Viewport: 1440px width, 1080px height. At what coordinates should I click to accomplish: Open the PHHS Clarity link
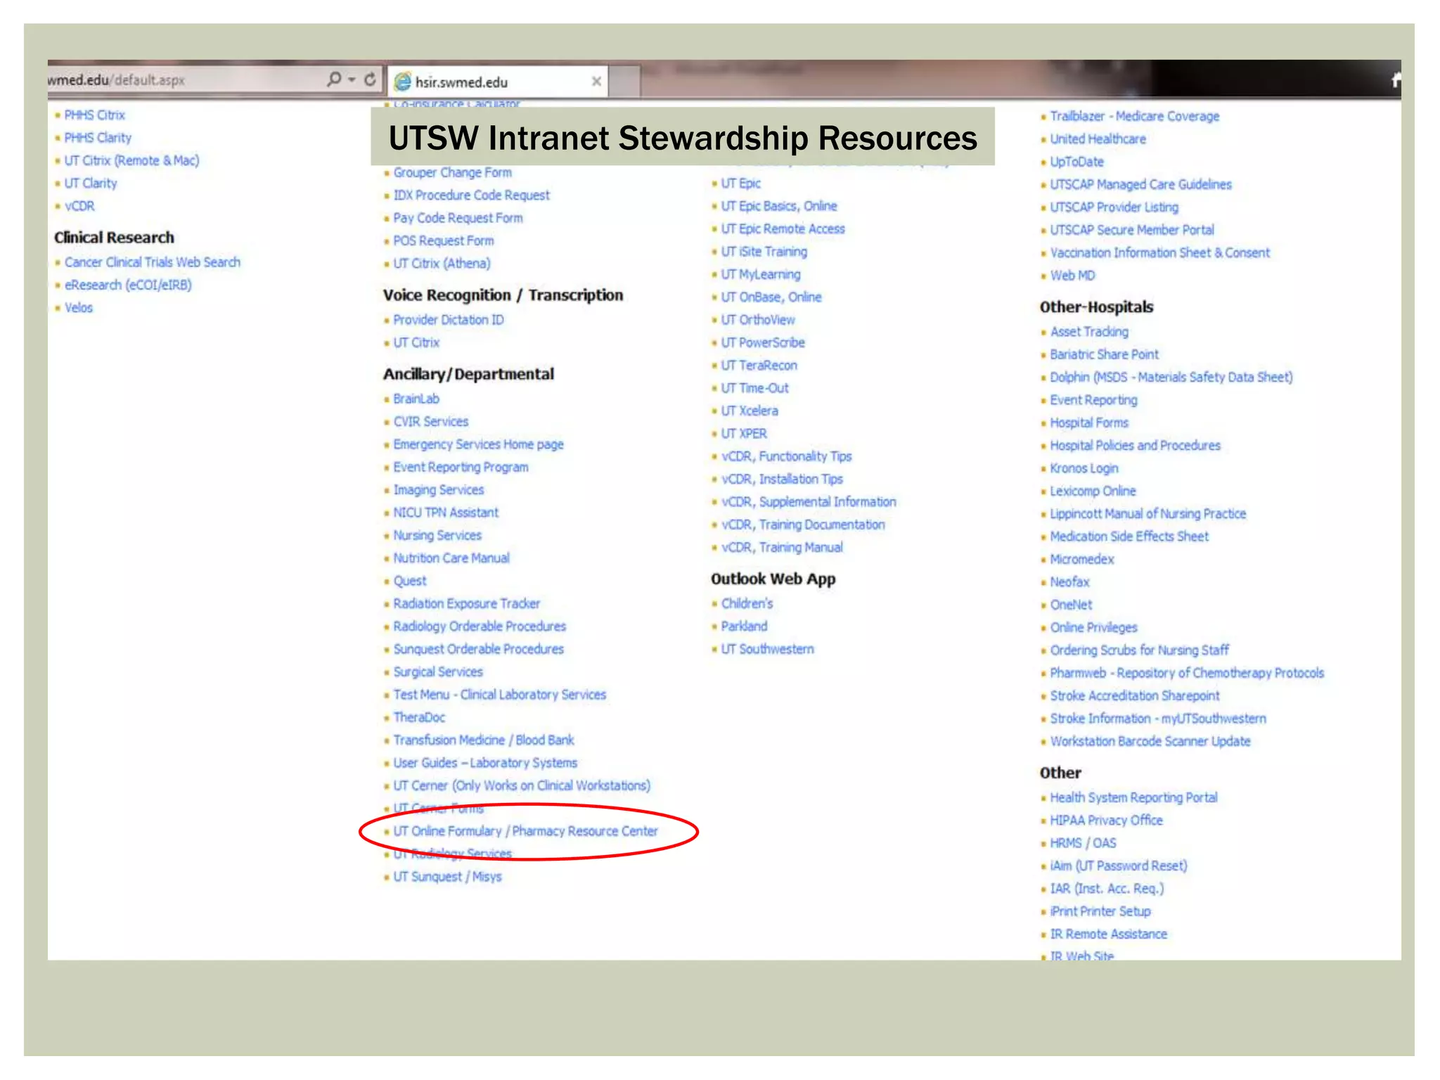(x=98, y=138)
